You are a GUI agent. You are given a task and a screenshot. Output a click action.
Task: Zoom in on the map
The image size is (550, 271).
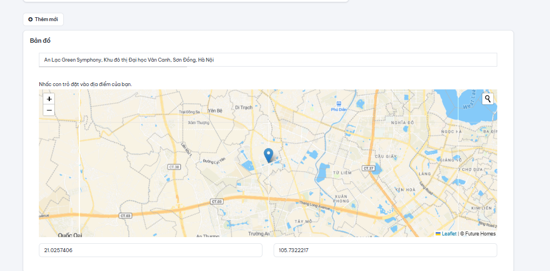(x=49, y=99)
